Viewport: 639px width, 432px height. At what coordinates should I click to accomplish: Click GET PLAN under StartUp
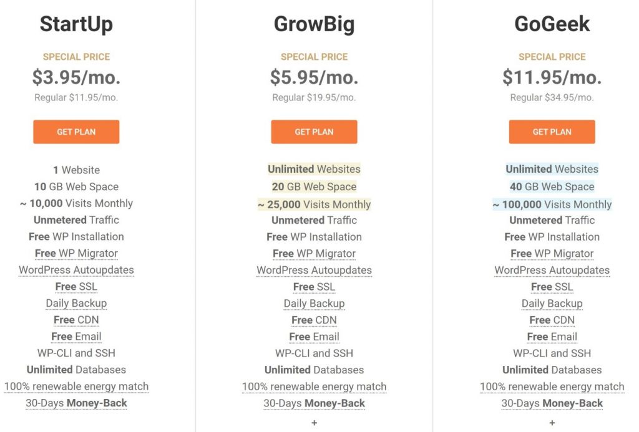pyautogui.click(x=76, y=132)
